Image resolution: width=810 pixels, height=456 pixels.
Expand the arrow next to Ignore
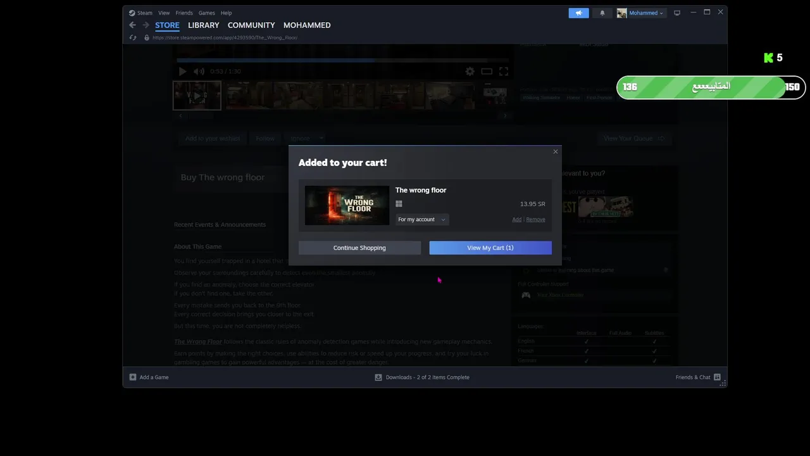click(321, 138)
